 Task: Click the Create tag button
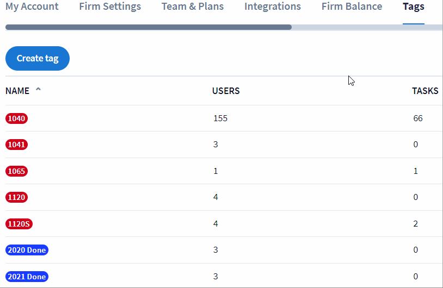[38, 58]
